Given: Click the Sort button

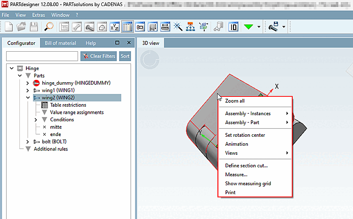Looking at the screenshot, I should [x=125, y=56].
